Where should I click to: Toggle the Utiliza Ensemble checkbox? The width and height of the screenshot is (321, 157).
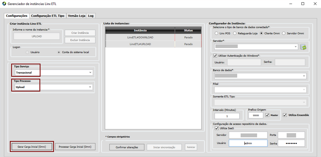point(285,115)
